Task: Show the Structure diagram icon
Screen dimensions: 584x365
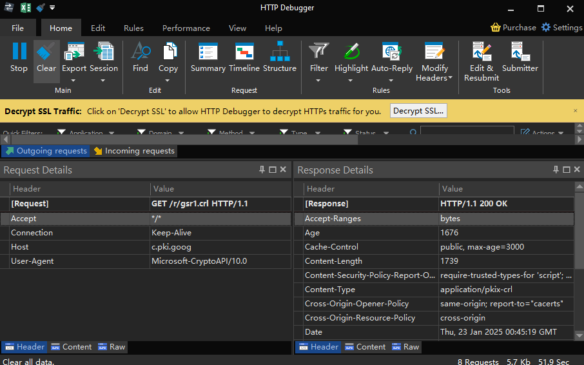Action: pos(280,52)
